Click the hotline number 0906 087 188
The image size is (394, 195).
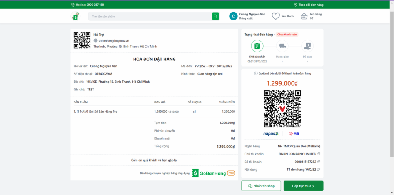click(95, 5)
